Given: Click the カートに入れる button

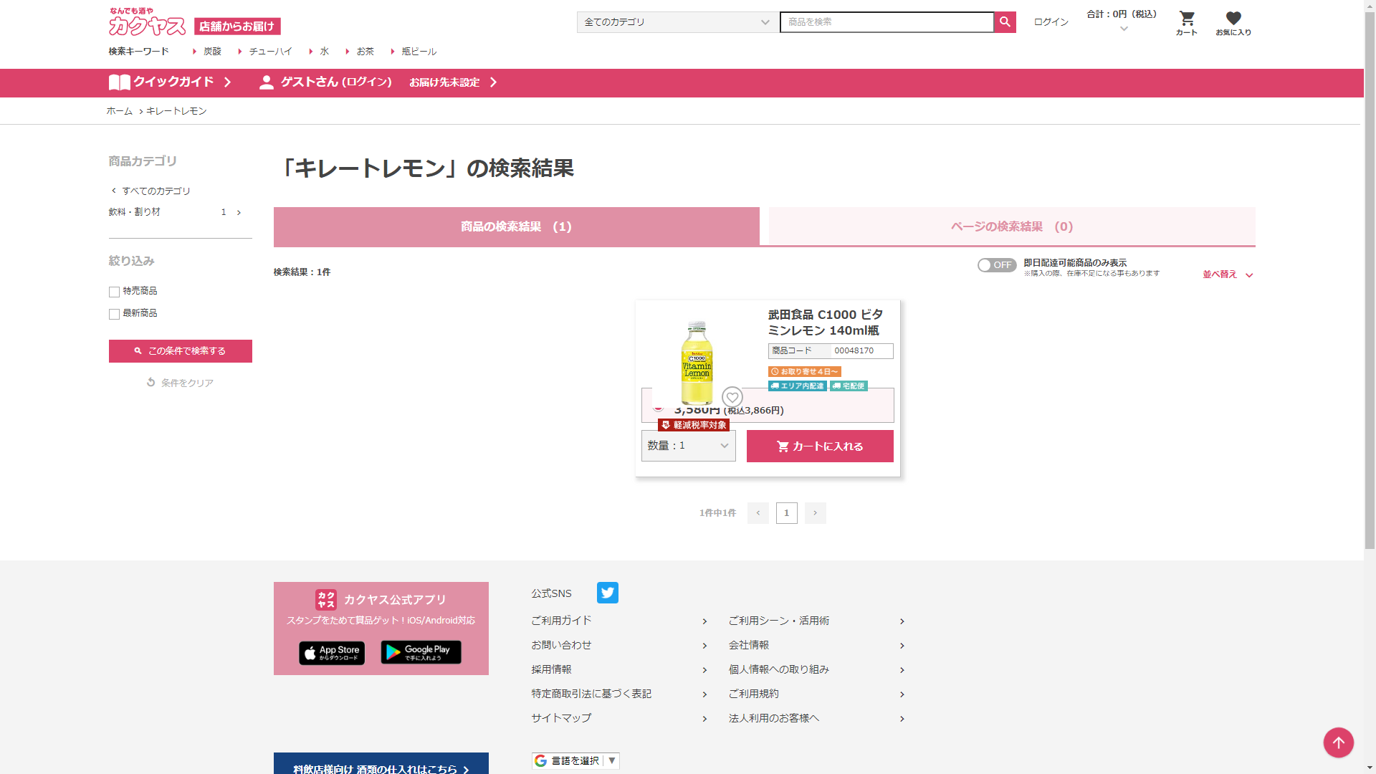Looking at the screenshot, I should [820, 446].
